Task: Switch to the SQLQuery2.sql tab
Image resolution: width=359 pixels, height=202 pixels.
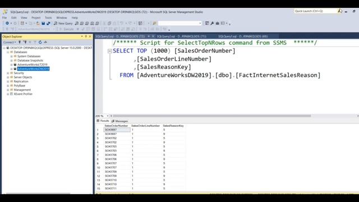Action: tap(181, 36)
